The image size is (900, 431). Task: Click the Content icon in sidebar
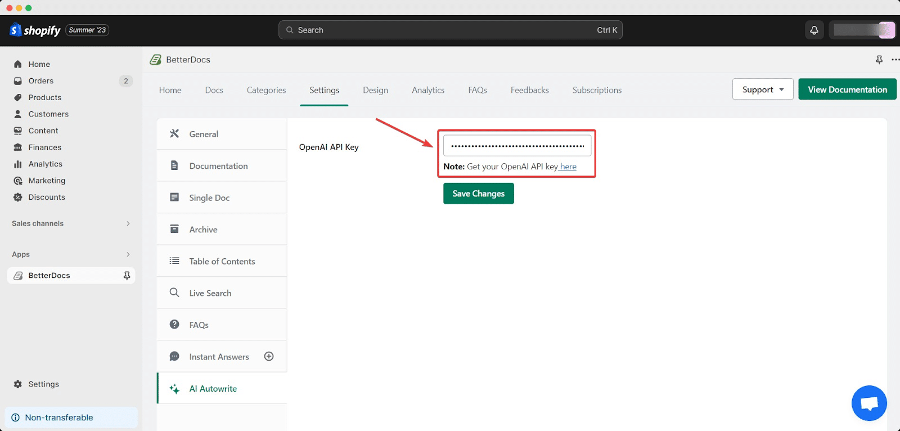[x=18, y=131]
